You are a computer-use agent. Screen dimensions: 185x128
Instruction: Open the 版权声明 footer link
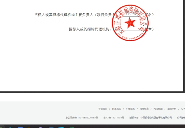coord(172,109)
